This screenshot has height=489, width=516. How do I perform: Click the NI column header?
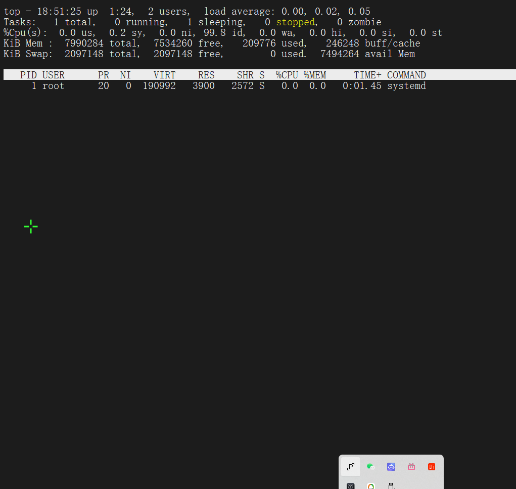[125, 75]
